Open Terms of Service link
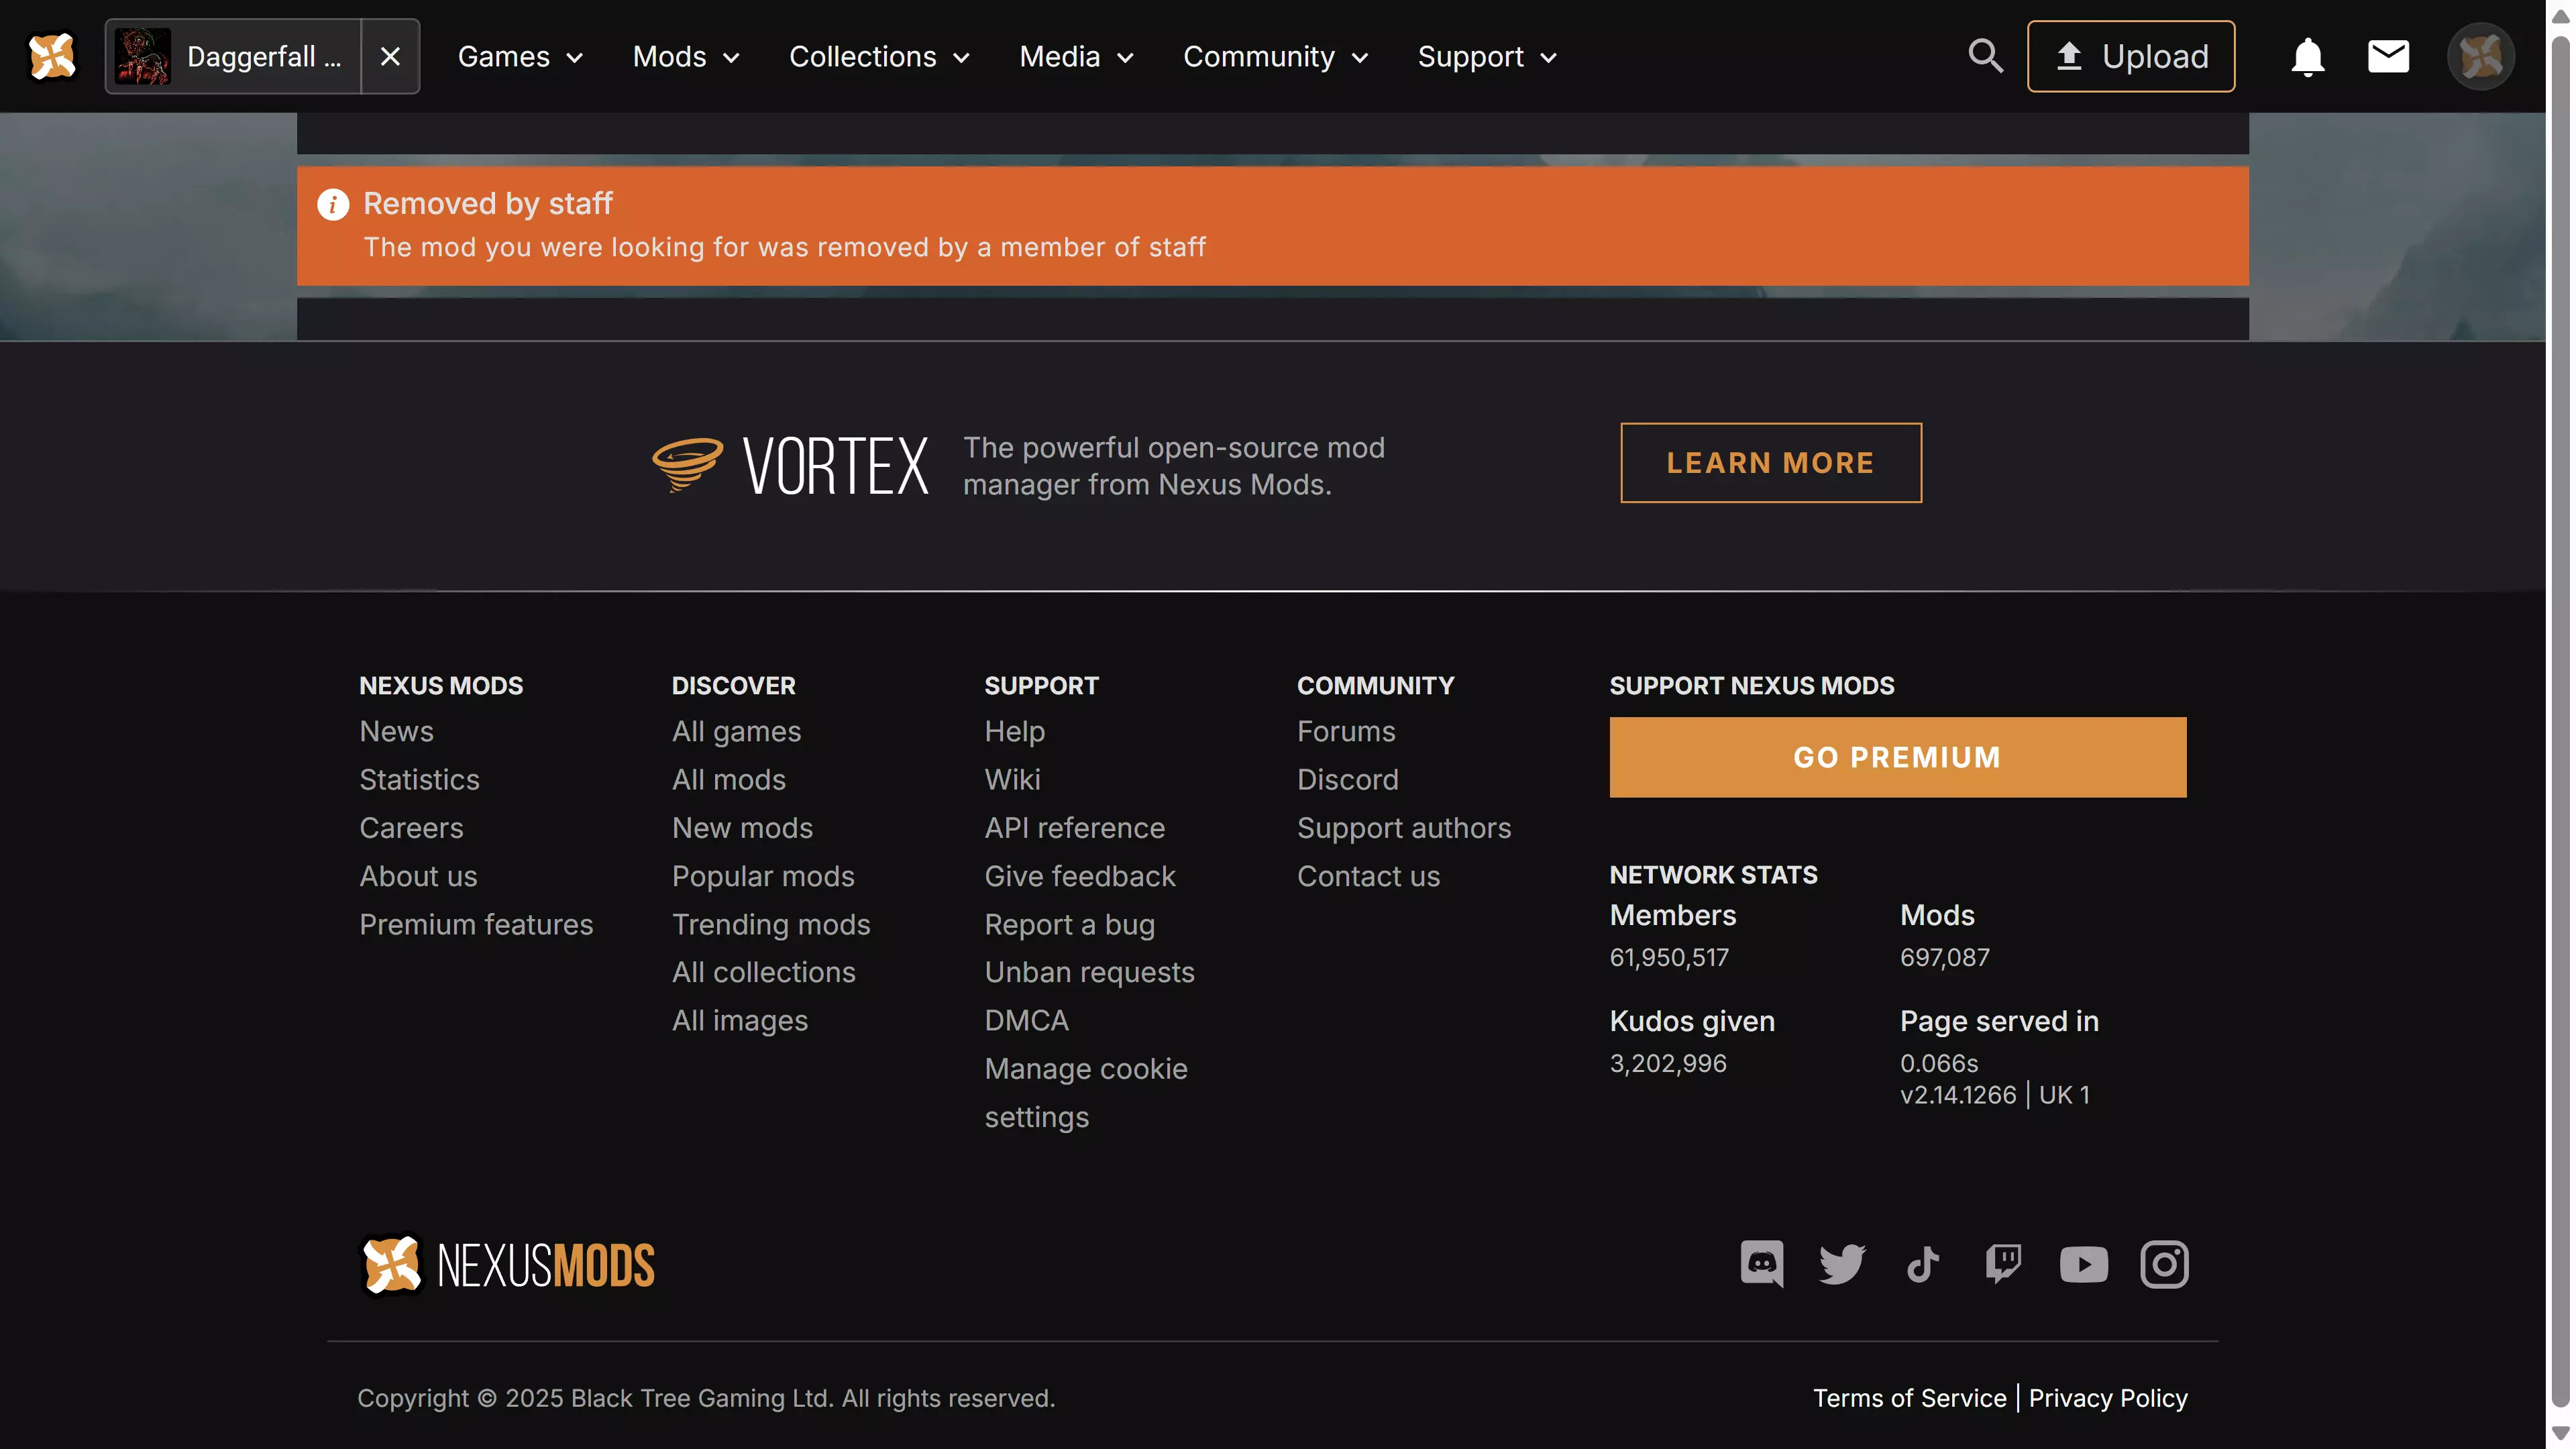The width and height of the screenshot is (2576, 1449). click(x=1909, y=1398)
